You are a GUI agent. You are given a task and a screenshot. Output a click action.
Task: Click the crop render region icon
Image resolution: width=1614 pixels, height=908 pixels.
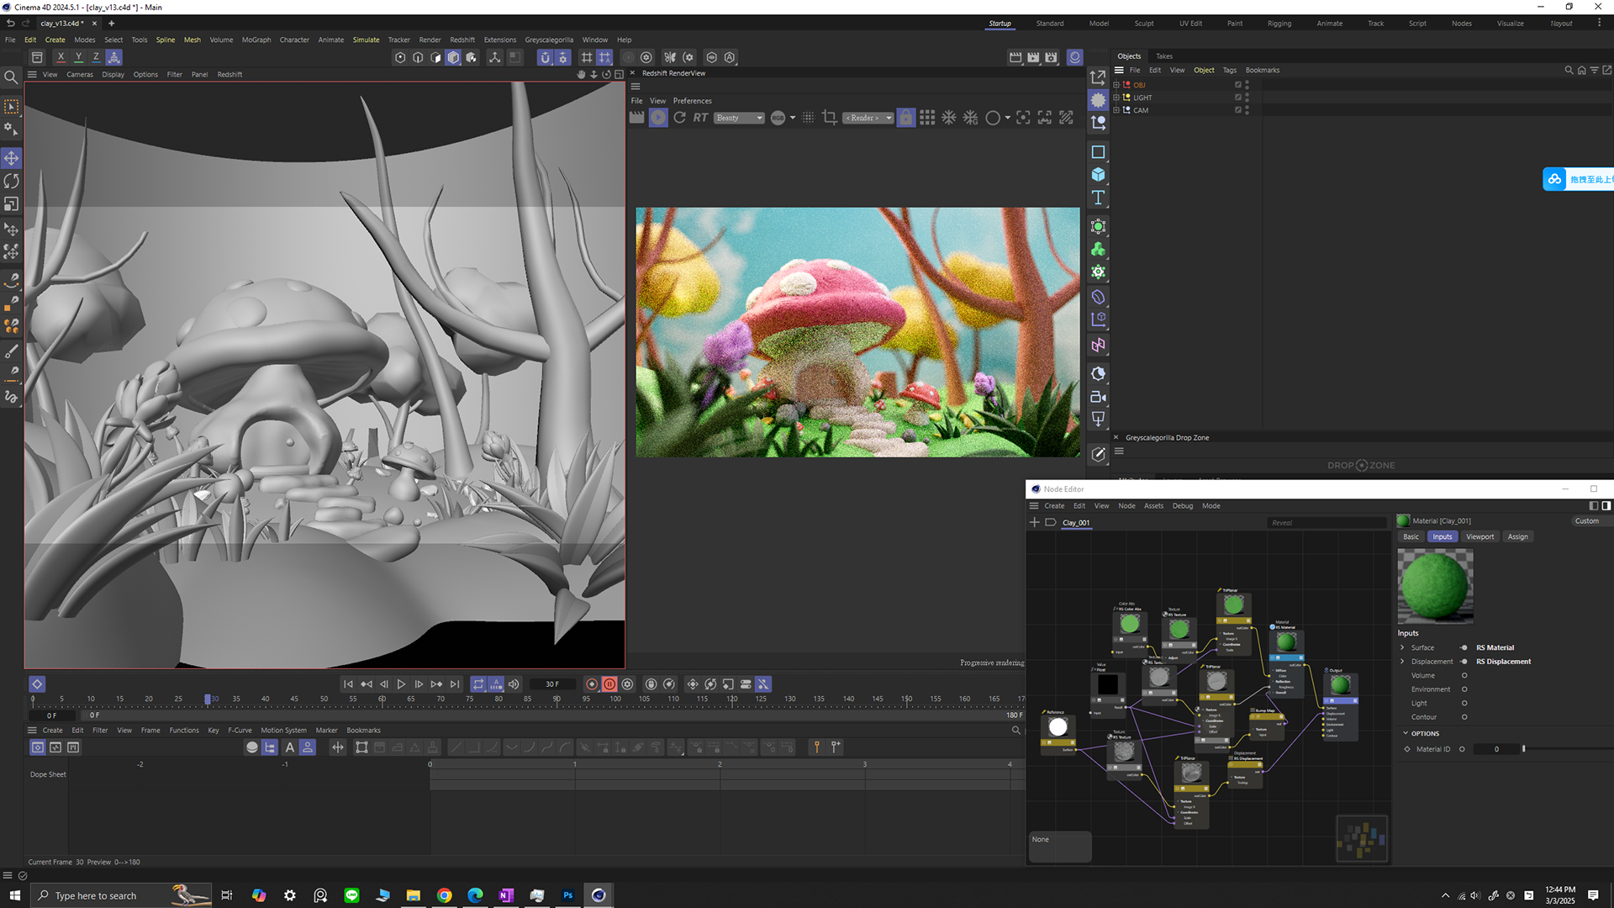pyautogui.click(x=830, y=118)
